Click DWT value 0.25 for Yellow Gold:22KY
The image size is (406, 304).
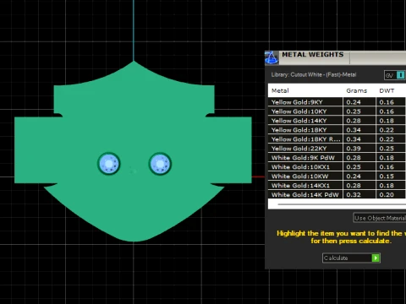click(x=387, y=149)
